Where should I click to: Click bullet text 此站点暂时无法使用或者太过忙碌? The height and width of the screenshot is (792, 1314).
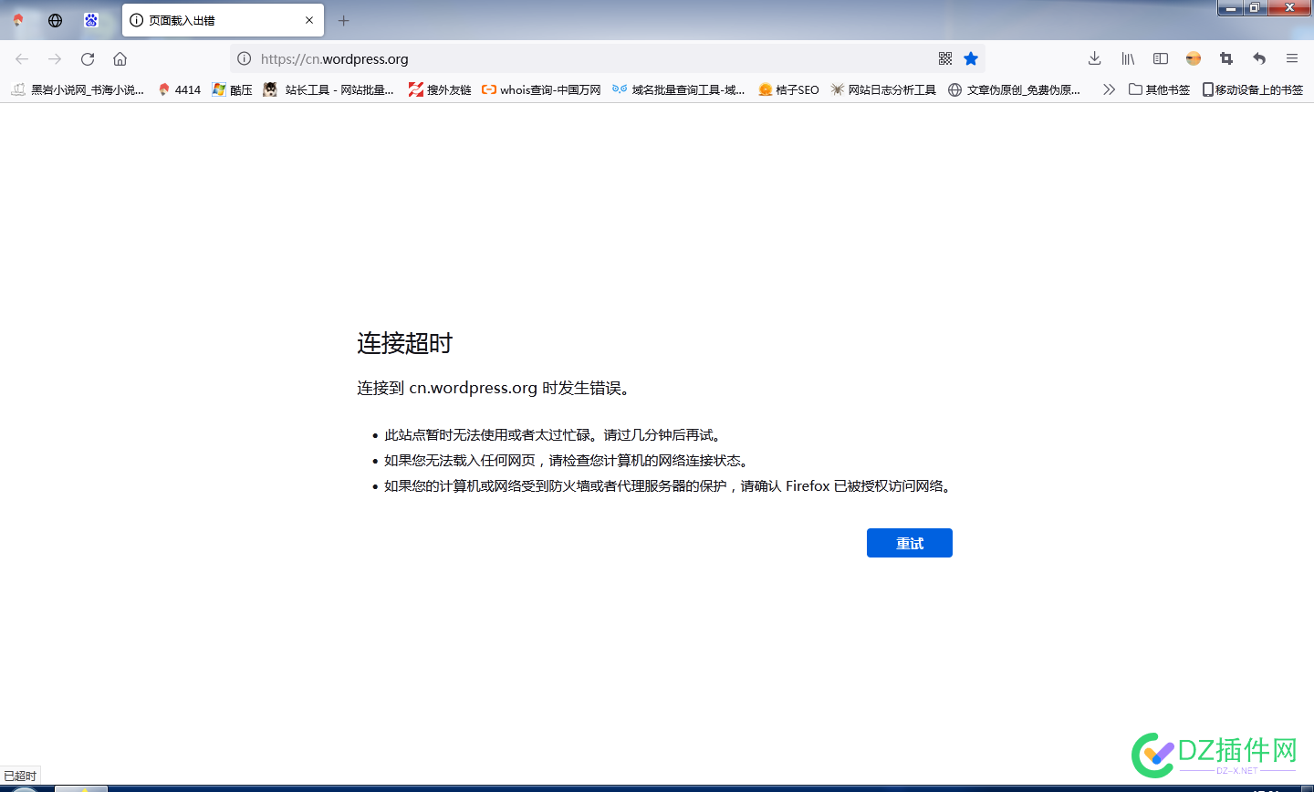[555, 435]
